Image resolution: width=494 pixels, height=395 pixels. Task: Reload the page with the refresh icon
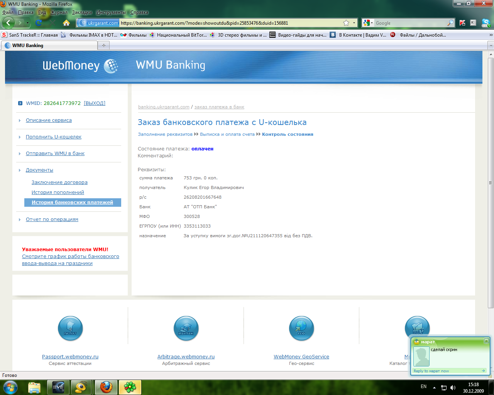point(39,23)
